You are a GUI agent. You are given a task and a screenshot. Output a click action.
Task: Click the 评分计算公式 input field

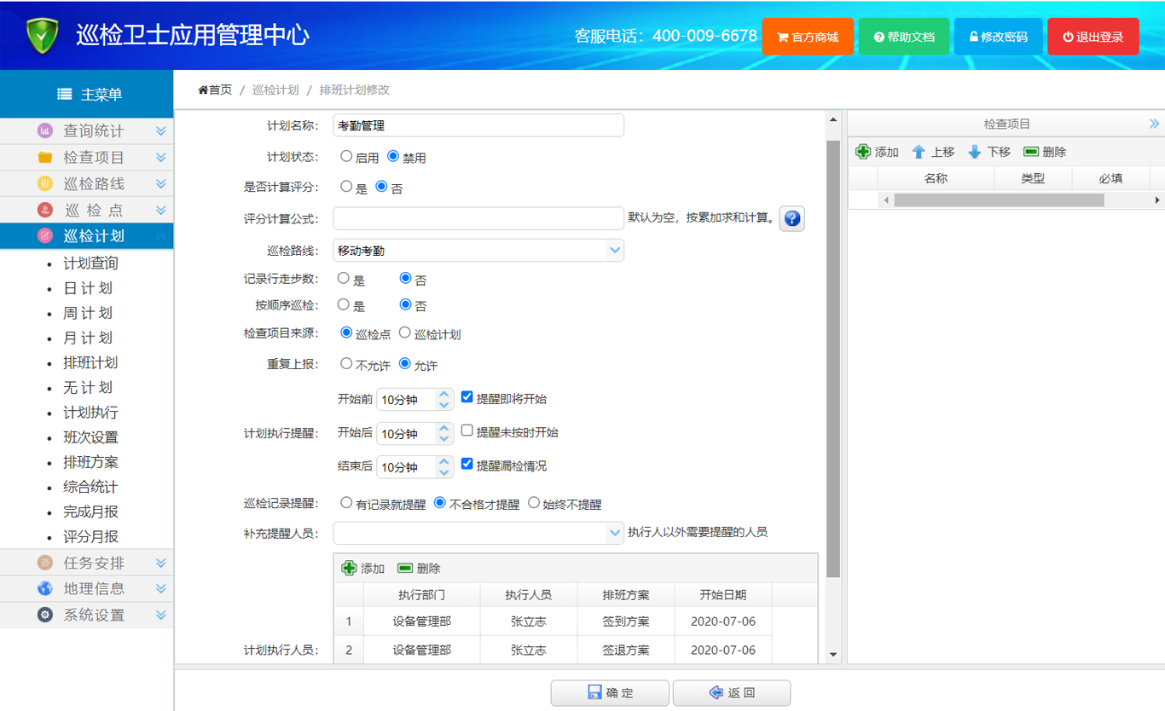(478, 219)
